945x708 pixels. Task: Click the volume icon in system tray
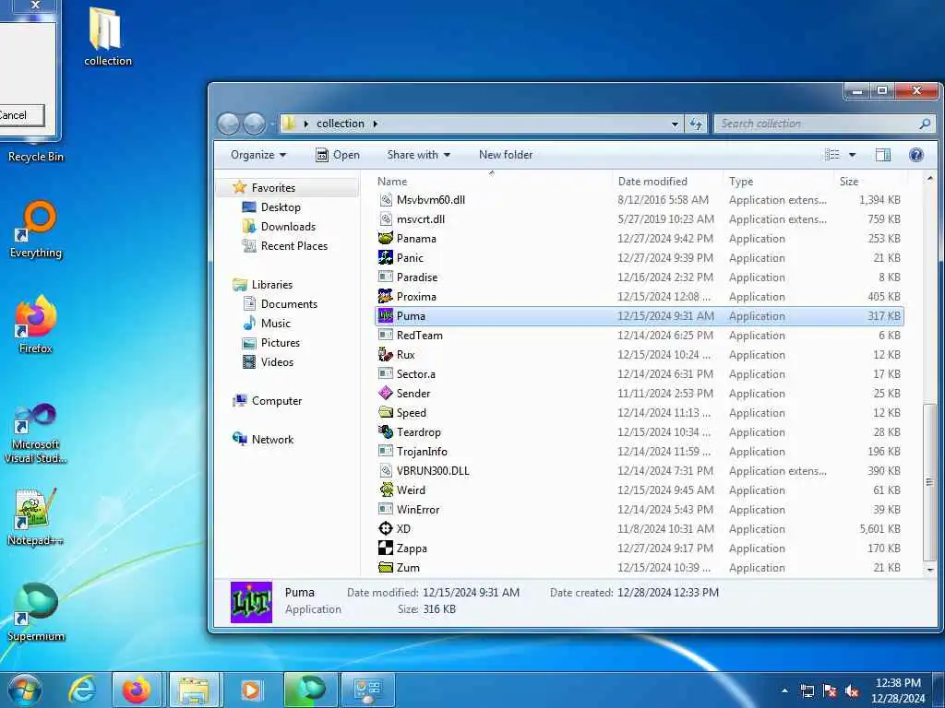[x=852, y=691]
